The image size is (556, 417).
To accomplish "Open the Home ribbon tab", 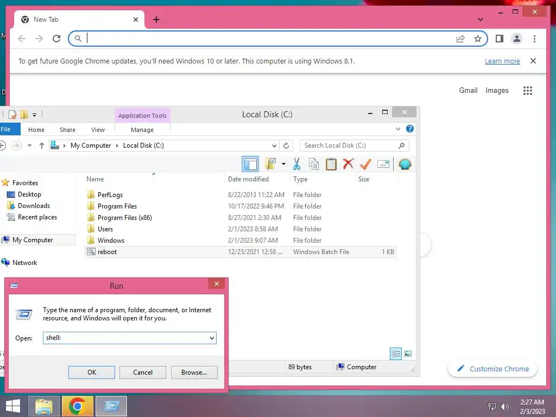I will 36,130.
